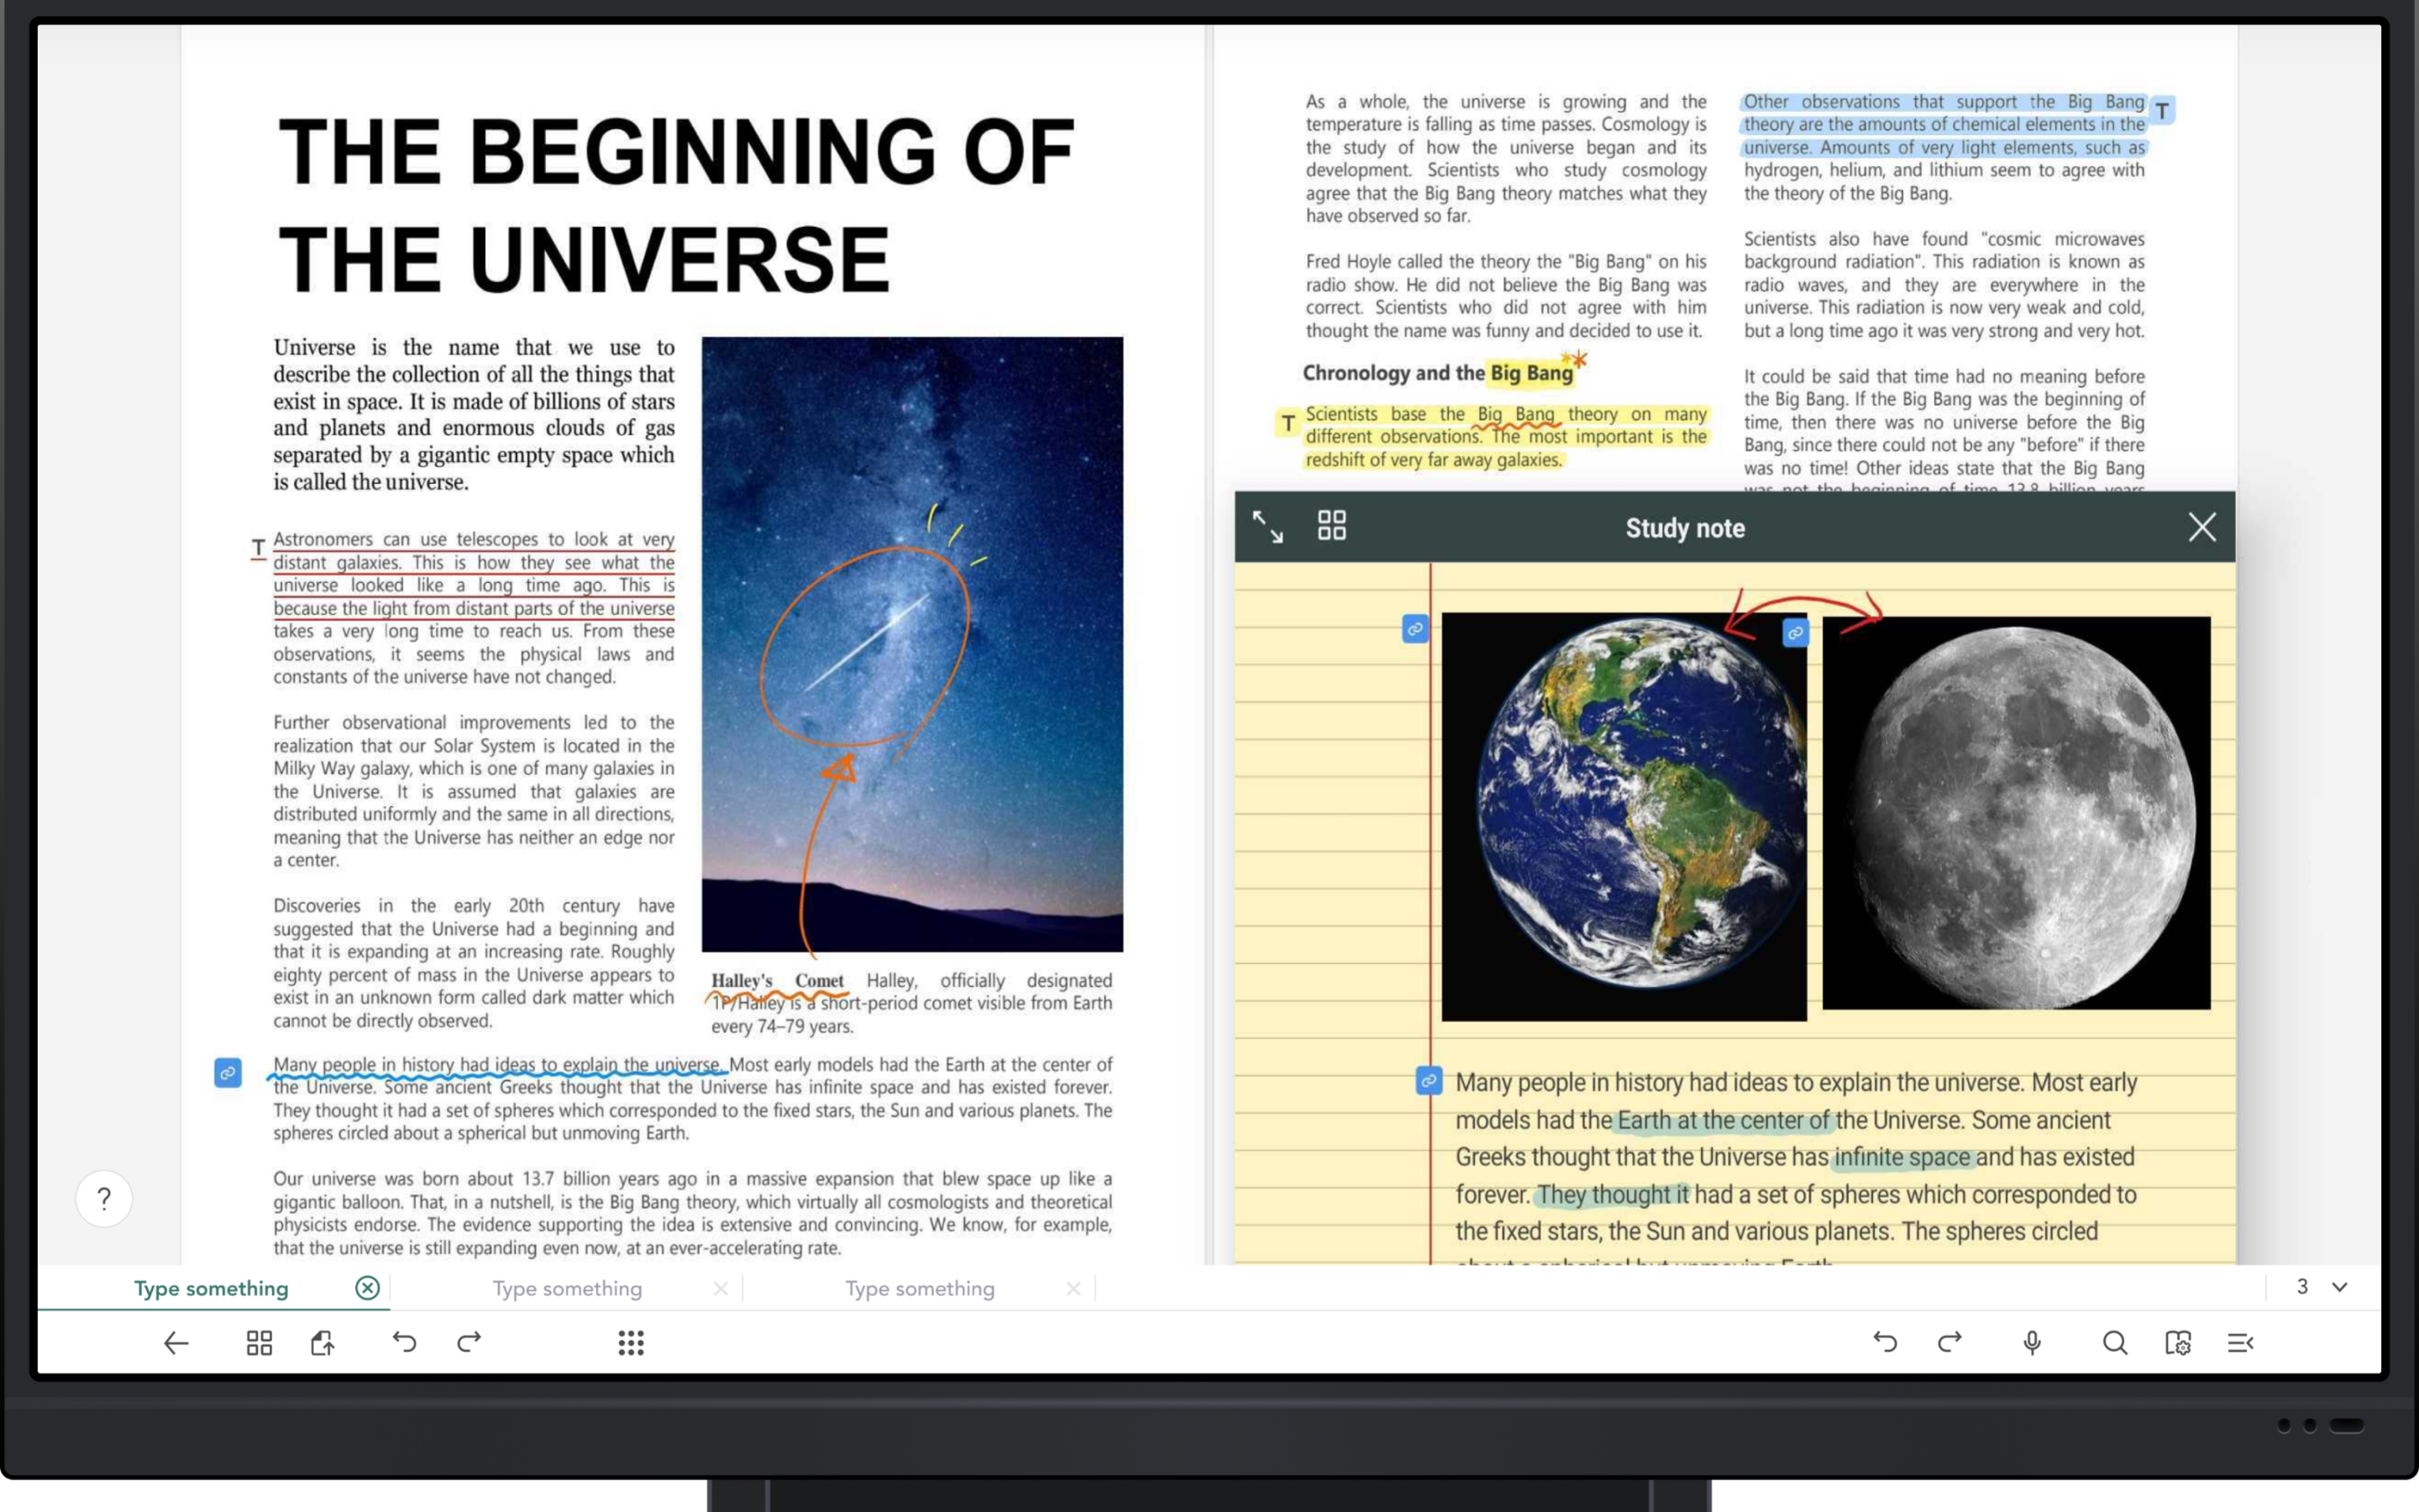The width and height of the screenshot is (2419, 1512).
Task: Click the Moon image in the Study note
Action: [x=2016, y=813]
